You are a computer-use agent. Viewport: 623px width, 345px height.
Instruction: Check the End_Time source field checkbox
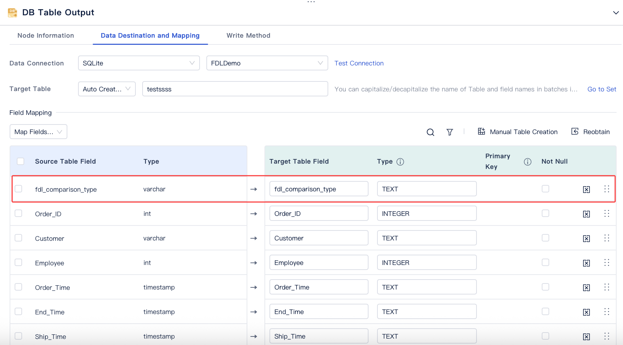pyautogui.click(x=19, y=311)
